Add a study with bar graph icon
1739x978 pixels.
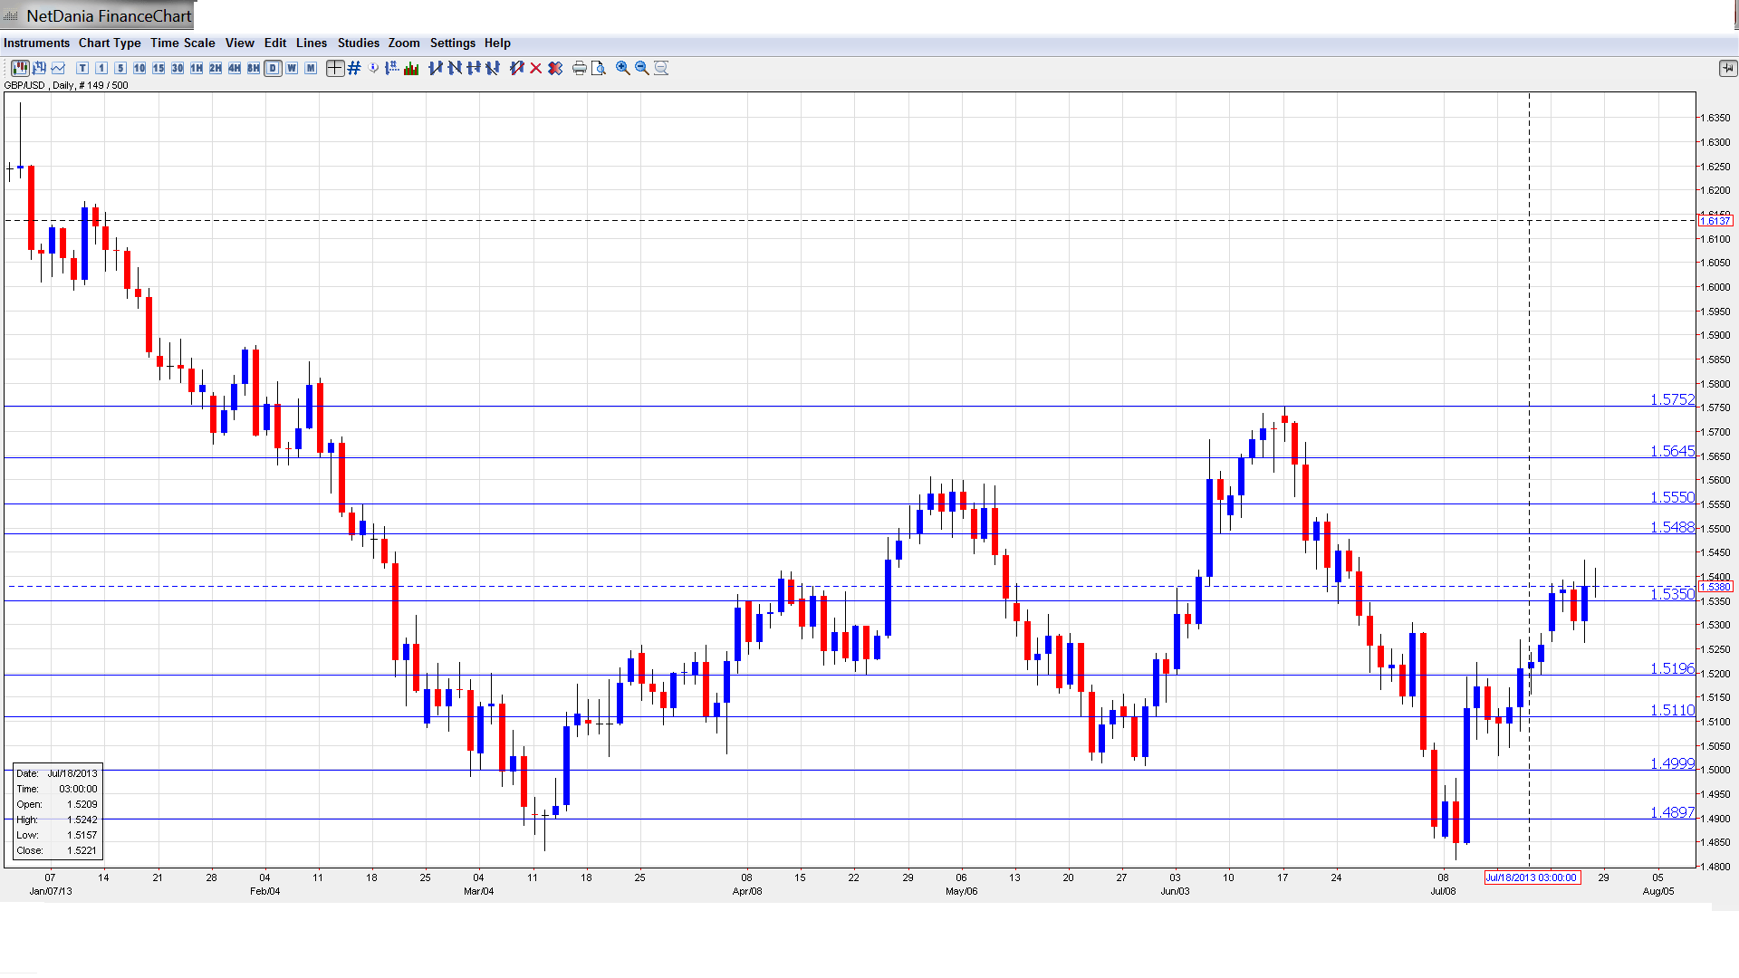tap(411, 68)
